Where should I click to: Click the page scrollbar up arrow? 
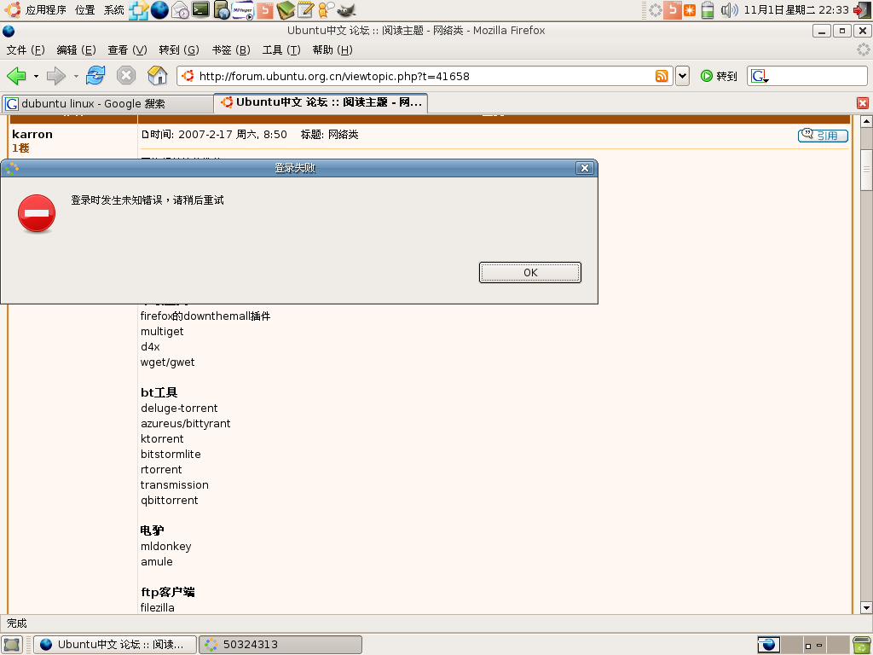coord(866,121)
